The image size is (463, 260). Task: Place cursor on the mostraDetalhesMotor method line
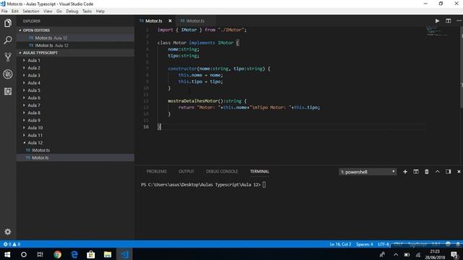[x=207, y=101]
